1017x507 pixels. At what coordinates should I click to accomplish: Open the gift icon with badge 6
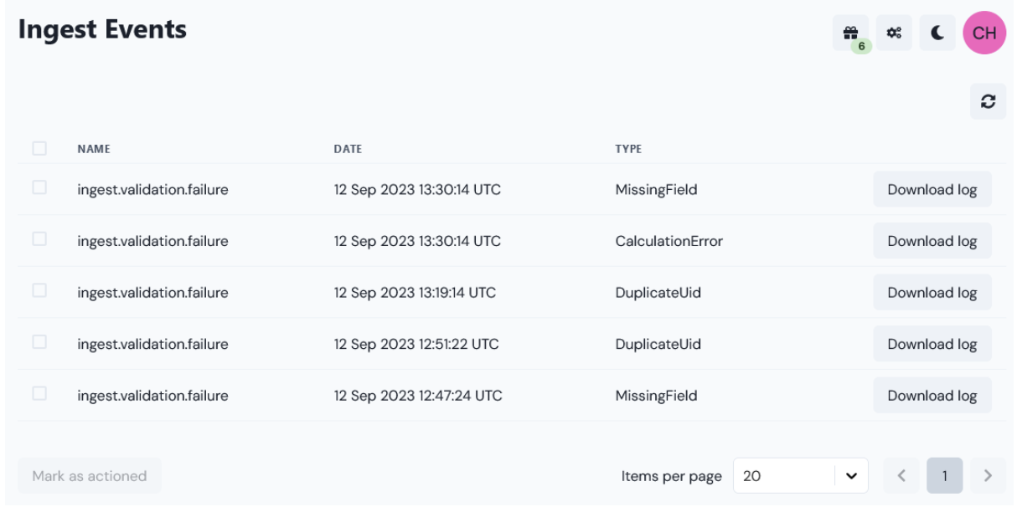coord(850,33)
